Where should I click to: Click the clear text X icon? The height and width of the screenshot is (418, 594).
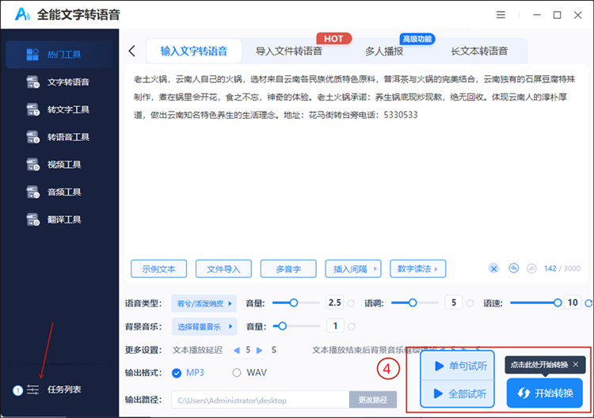click(494, 268)
